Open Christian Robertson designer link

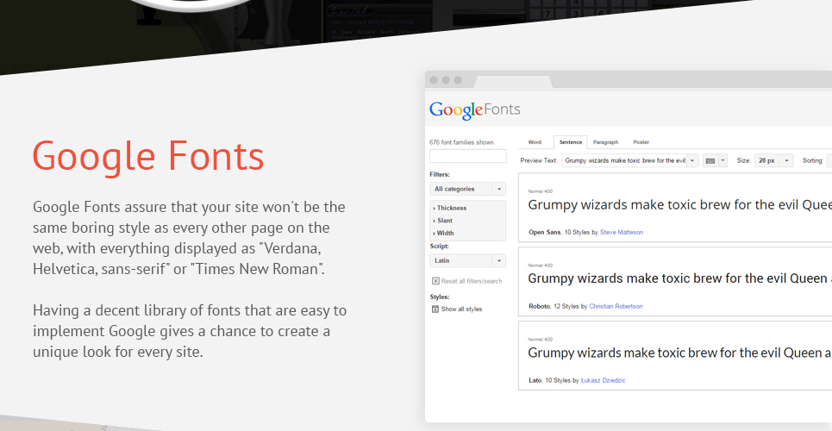click(x=616, y=306)
